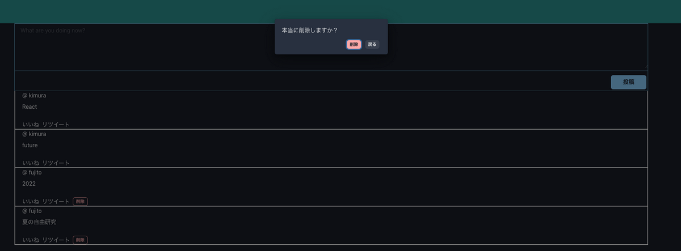Confirm deletion with the 削除 dialog button
Image resolution: width=681 pixels, height=251 pixels.
[x=354, y=44]
